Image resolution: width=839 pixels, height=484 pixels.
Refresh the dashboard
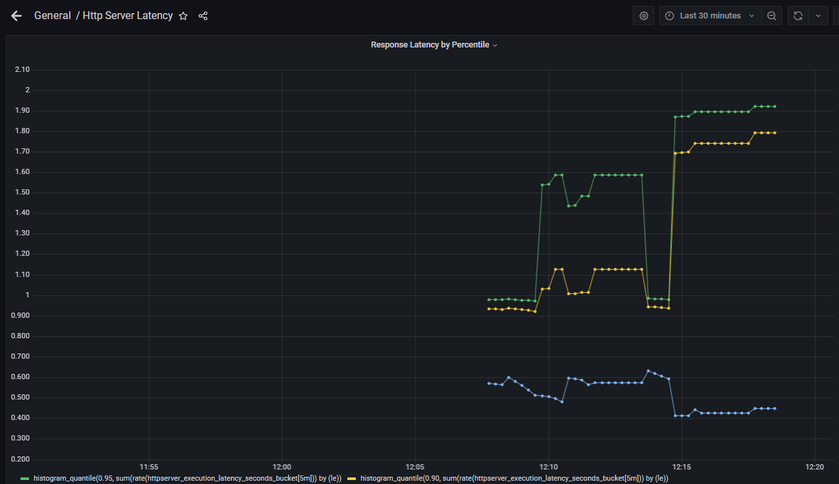[x=797, y=16]
